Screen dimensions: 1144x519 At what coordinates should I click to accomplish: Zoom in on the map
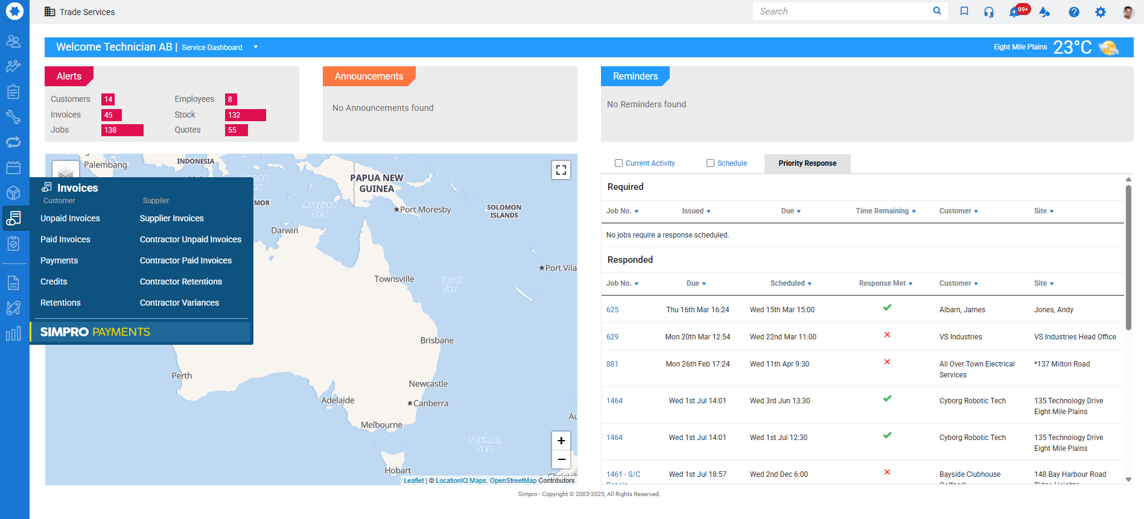(561, 441)
